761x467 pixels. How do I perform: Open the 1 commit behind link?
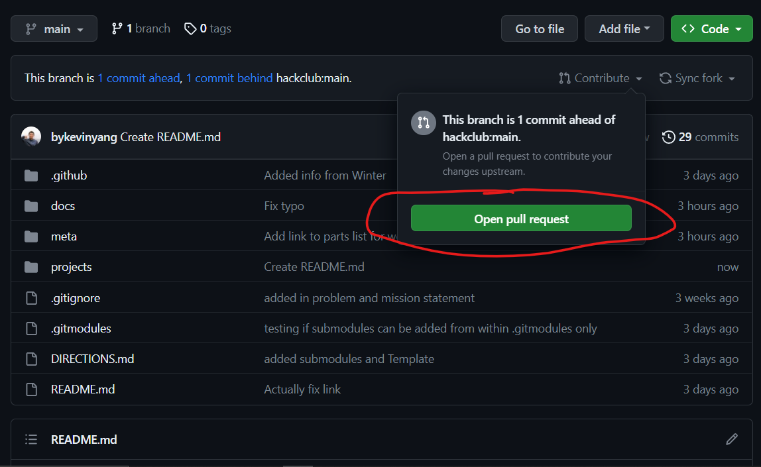229,78
